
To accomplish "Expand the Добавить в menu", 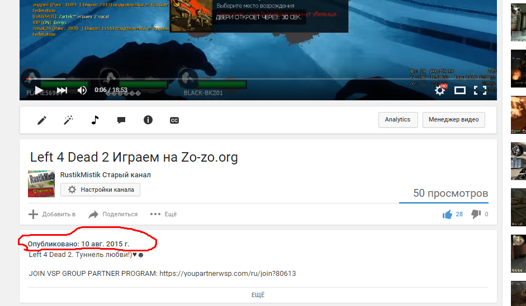I will (52, 214).
